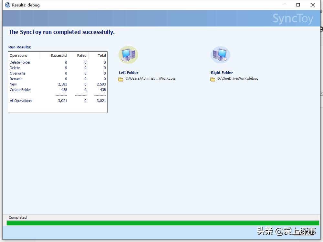The width and height of the screenshot is (323, 242).
Task: Click the Run Results heading
Action: click(20, 47)
